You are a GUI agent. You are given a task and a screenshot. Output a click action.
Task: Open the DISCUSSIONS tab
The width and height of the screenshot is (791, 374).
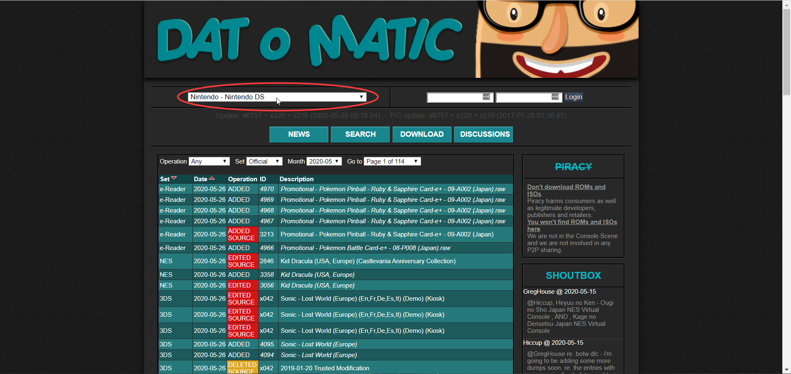pyautogui.click(x=483, y=134)
